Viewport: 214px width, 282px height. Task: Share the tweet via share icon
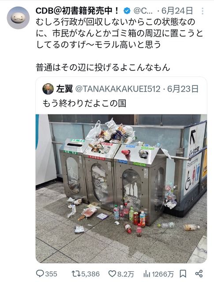click(199, 274)
